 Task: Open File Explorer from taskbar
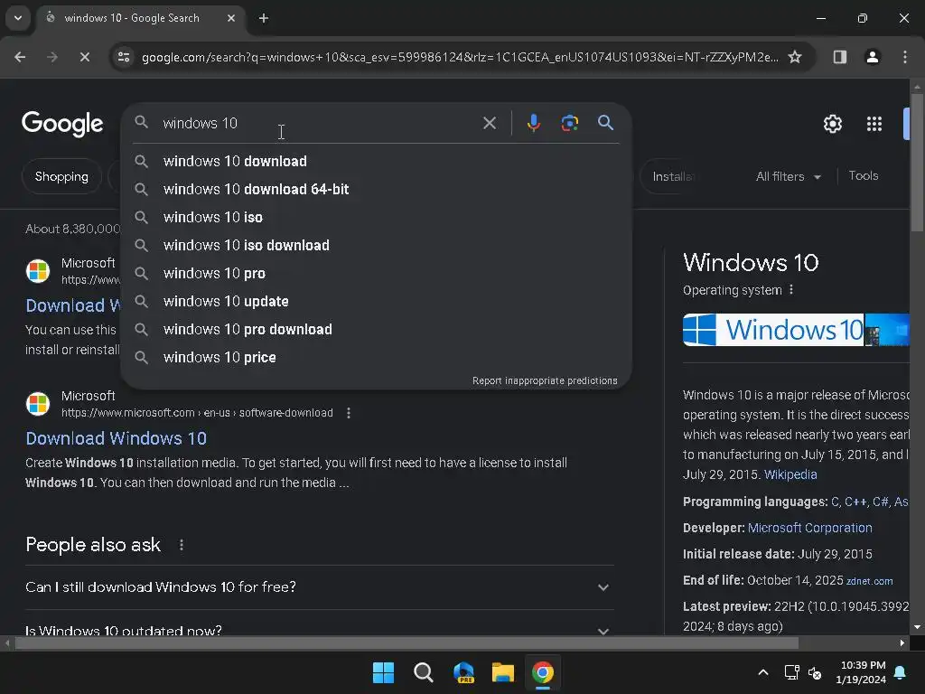point(503,672)
